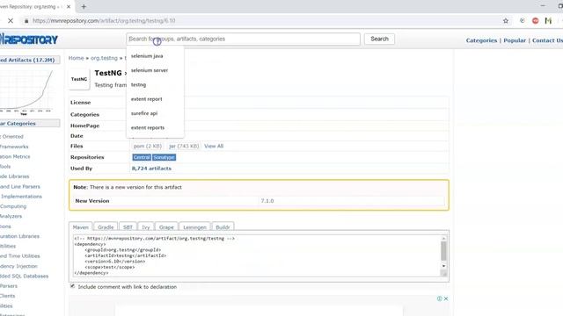563x316 pixels.
Task: Bookmark this page with star icon
Action: click(506, 21)
